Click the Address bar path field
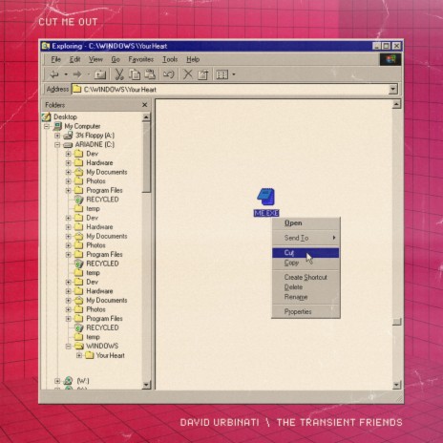Viewport: 443px width, 443px height. click(231, 90)
